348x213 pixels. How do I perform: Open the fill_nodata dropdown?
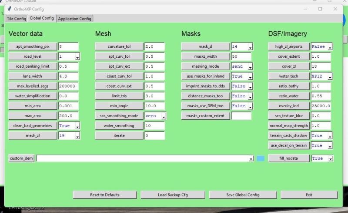coord(331,159)
